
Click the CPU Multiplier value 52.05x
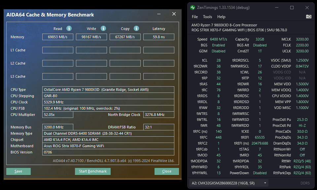pyautogui.click(x=57, y=115)
